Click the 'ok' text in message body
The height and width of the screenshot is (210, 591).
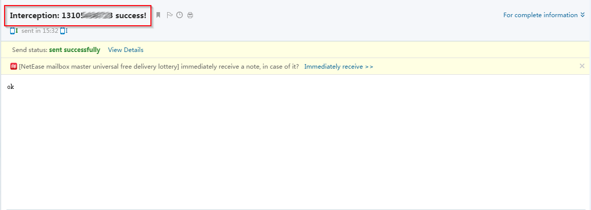pos(11,87)
